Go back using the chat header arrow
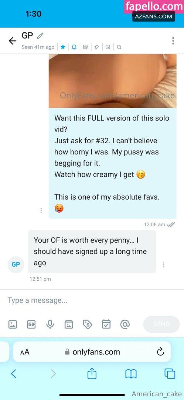184x400 pixels. pyautogui.click(x=13, y=41)
